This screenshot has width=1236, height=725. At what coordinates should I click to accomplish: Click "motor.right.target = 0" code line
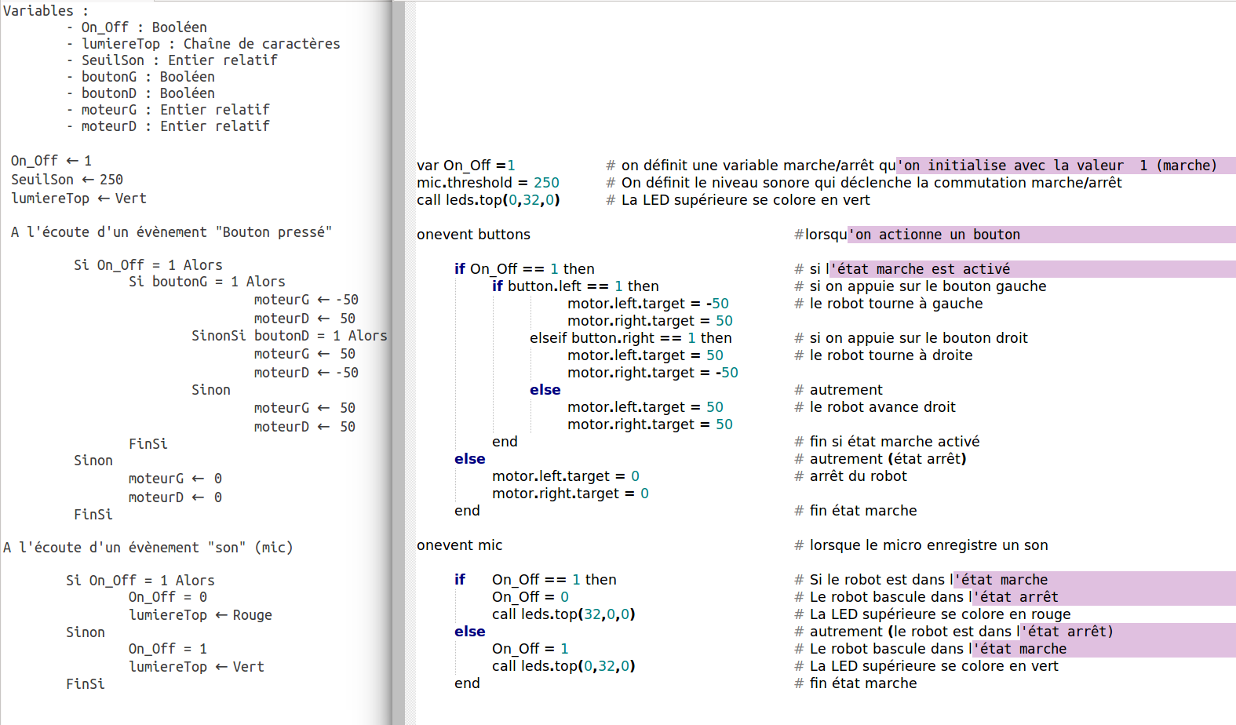click(x=571, y=494)
